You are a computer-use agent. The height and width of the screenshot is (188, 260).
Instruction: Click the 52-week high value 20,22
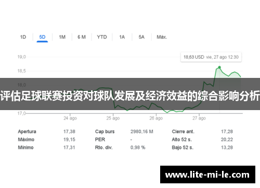tap(227, 140)
